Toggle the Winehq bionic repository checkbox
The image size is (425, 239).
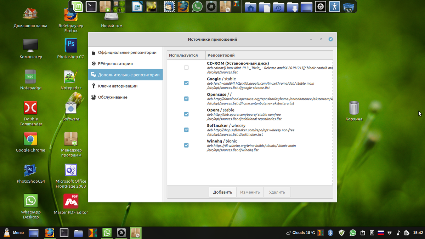click(186, 146)
